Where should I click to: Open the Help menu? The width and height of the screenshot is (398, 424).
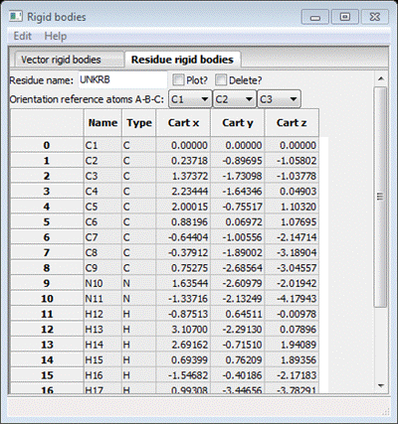[x=56, y=36]
